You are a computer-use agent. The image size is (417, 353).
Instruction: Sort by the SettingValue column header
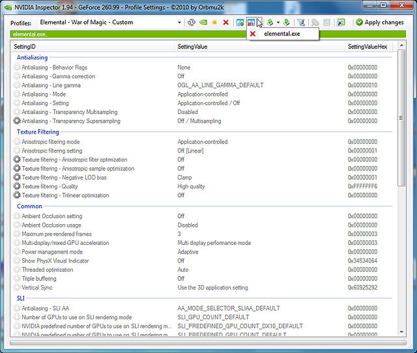click(x=259, y=47)
